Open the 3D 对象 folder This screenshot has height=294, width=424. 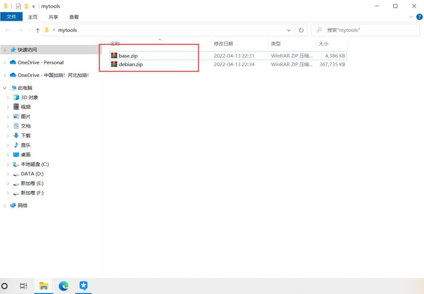pyautogui.click(x=29, y=97)
